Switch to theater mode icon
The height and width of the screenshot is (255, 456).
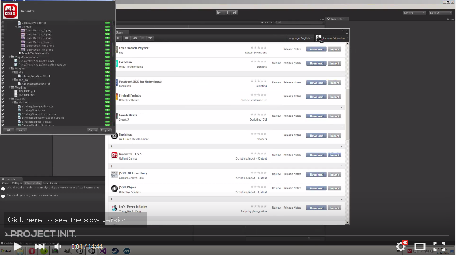(x=420, y=247)
